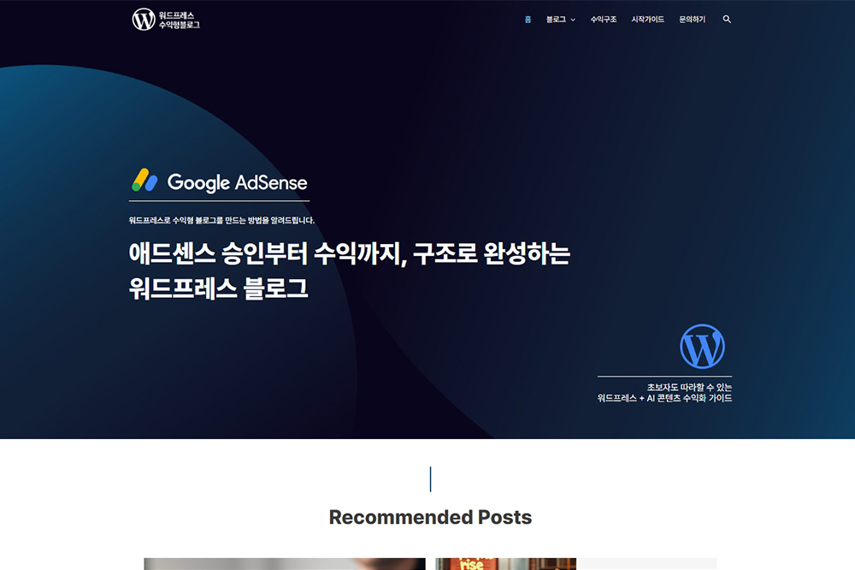This screenshot has width=855, height=570.
Task: Go to the 홈 menu item
Action: pos(528,20)
